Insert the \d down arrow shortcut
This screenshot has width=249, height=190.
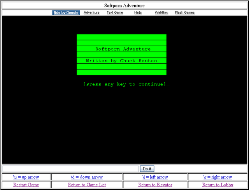[x=87, y=177]
